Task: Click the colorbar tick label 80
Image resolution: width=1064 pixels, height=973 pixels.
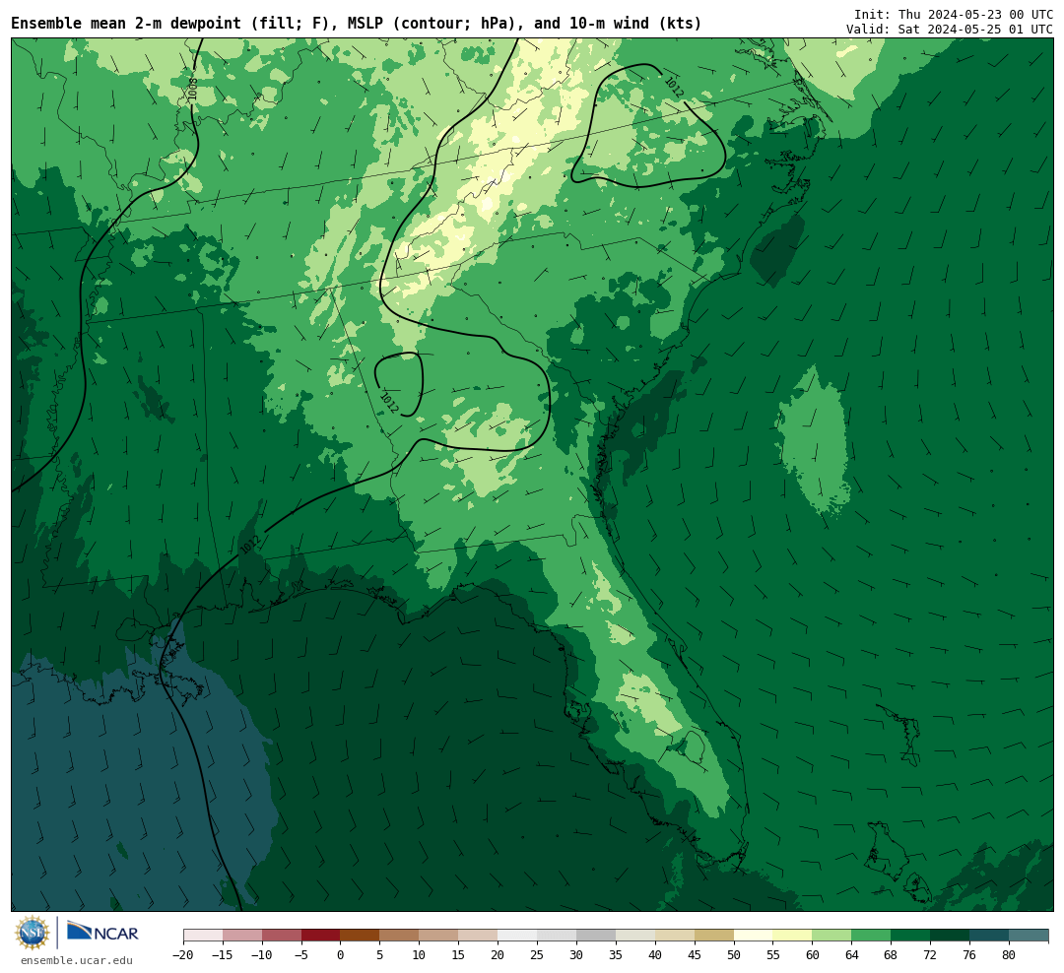Action: point(1010,954)
